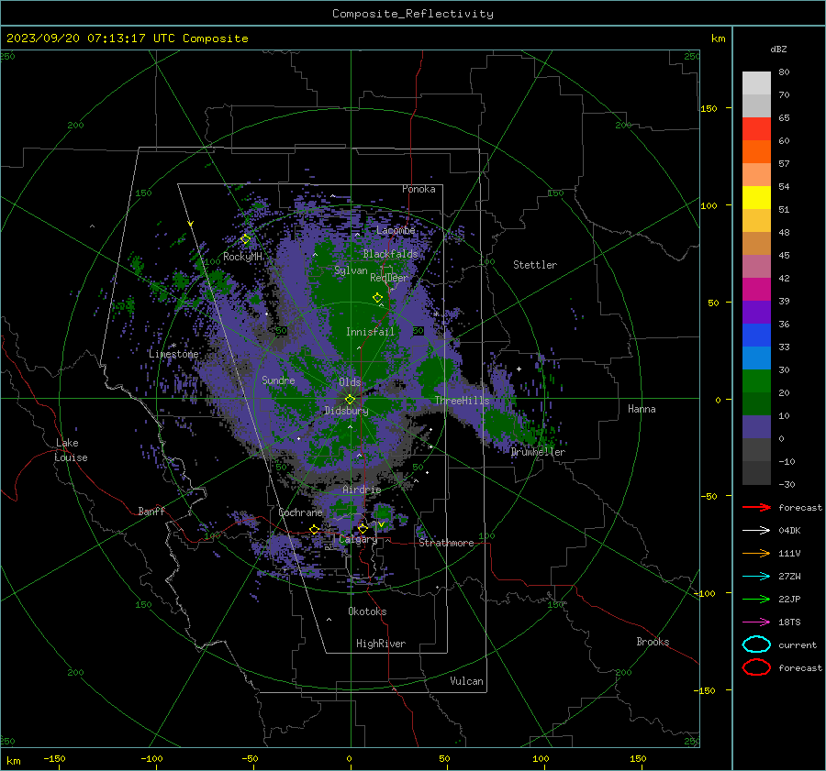Click the Didsbury city label
Image resolution: width=826 pixels, height=771 pixels.
(346, 411)
